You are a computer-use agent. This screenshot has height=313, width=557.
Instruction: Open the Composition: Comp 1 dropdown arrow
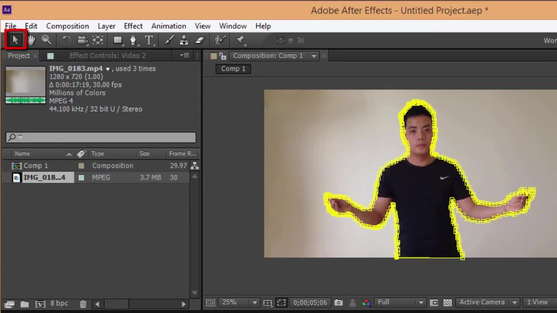313,56
